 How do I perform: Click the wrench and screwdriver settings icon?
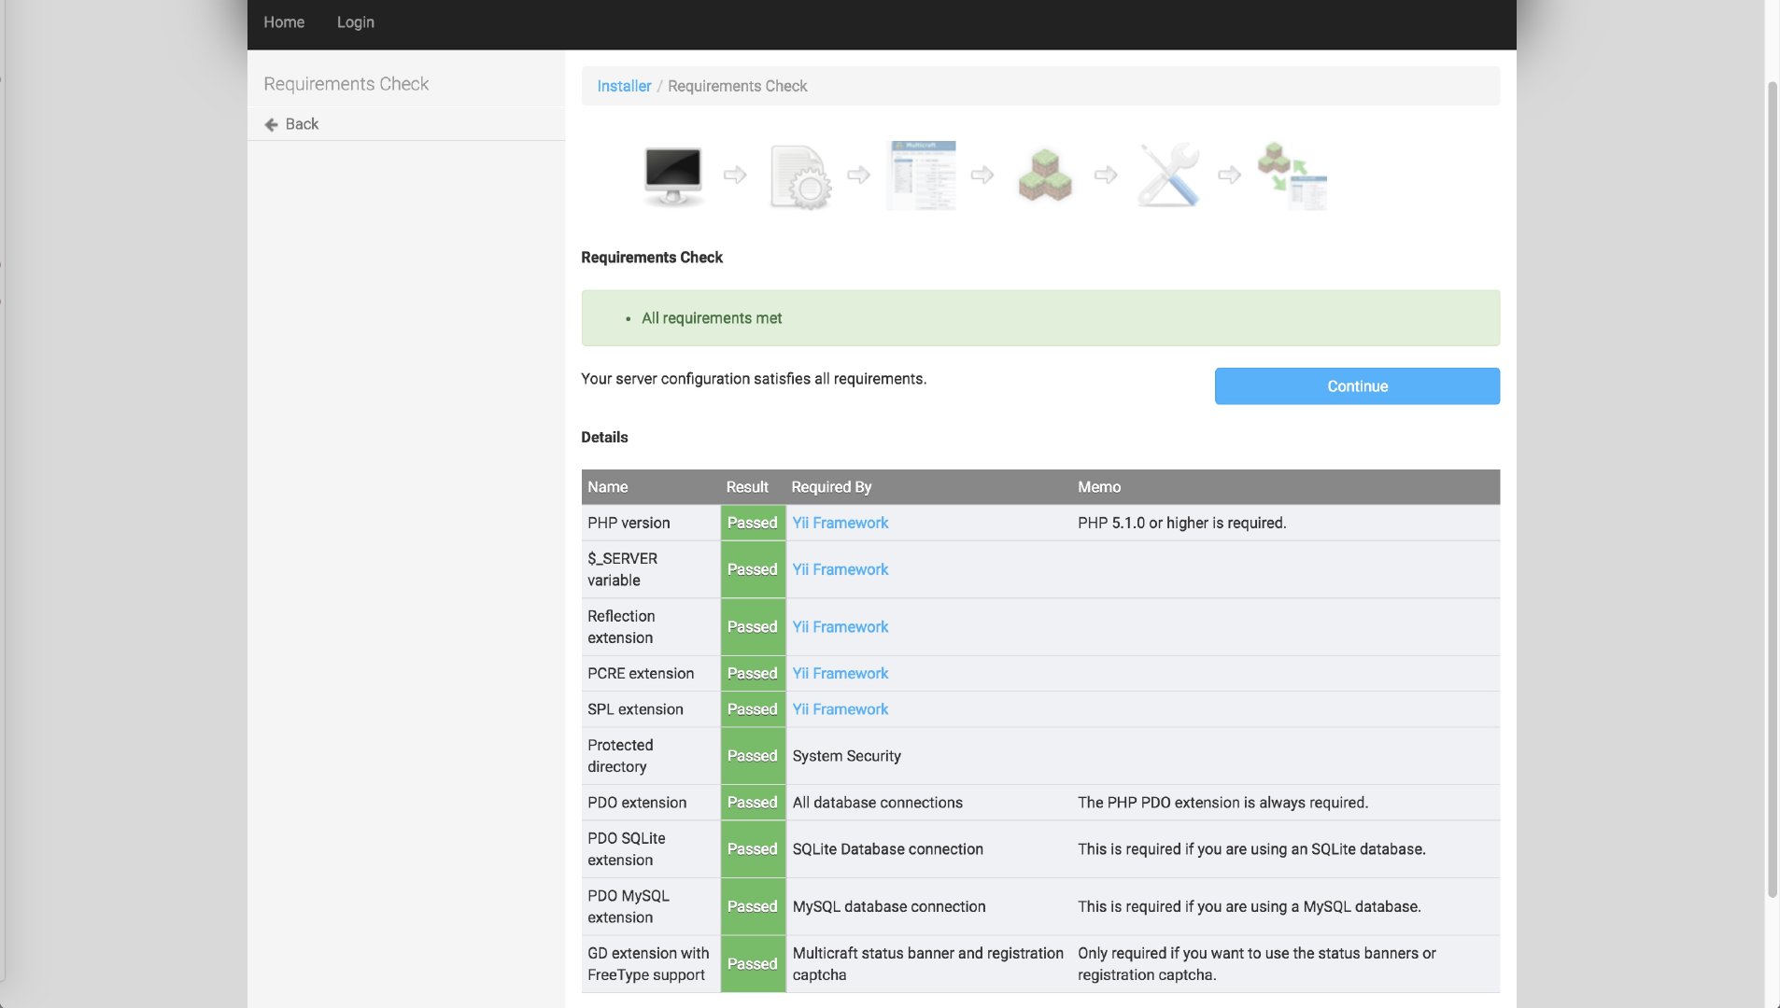1168,175
